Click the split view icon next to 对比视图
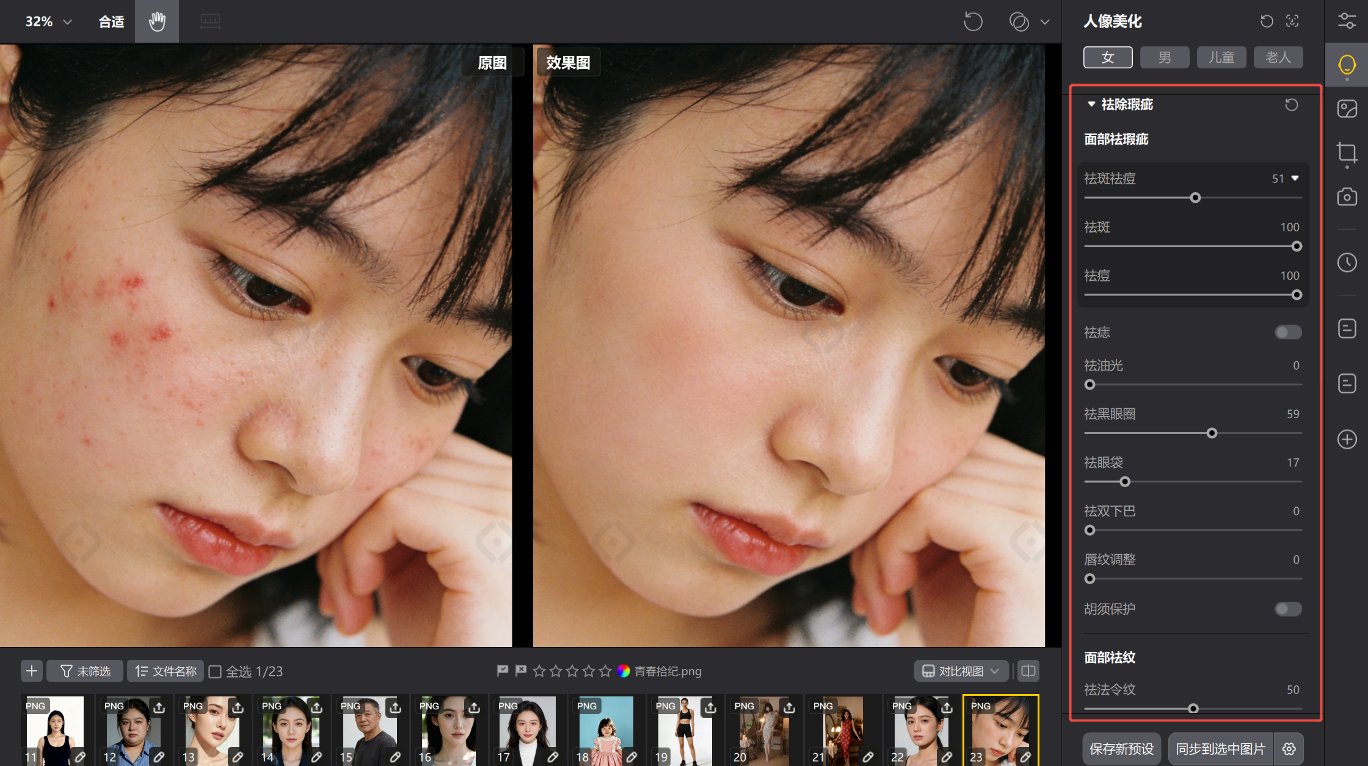This screenshot has height=766, width=1368. (1028, 671)
